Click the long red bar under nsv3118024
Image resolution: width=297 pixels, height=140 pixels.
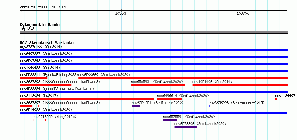tap(87, 99)
